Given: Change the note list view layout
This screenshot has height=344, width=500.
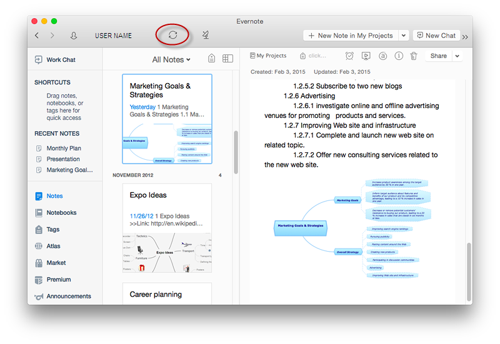Looking at the screenshot, I should (227, 58).
